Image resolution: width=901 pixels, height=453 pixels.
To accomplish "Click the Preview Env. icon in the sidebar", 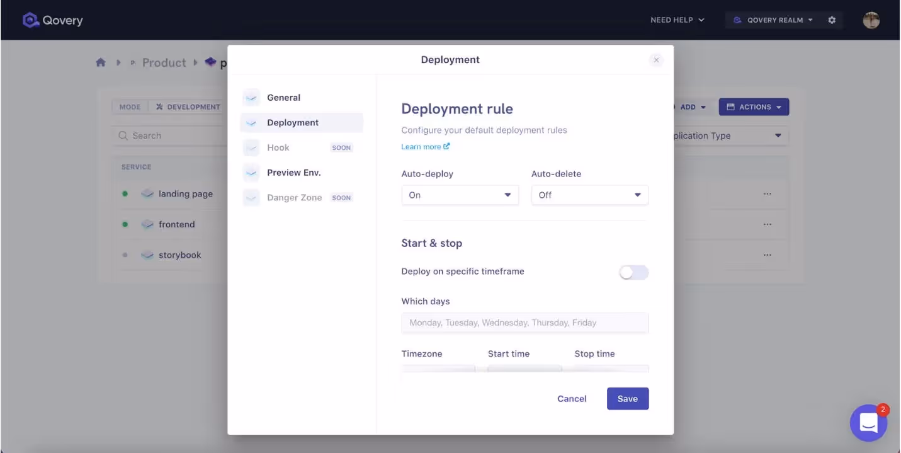I will (x=251, y=172).
